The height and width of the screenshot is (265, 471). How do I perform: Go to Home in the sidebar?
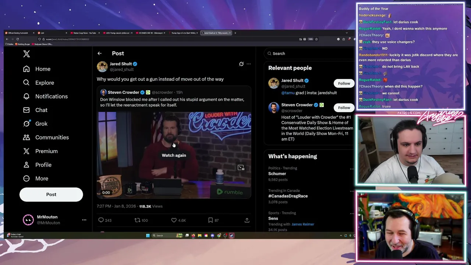pyautogui.click(x=37, y=69)
